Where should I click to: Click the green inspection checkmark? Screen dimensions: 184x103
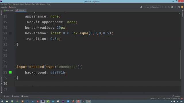coord(180,13)
